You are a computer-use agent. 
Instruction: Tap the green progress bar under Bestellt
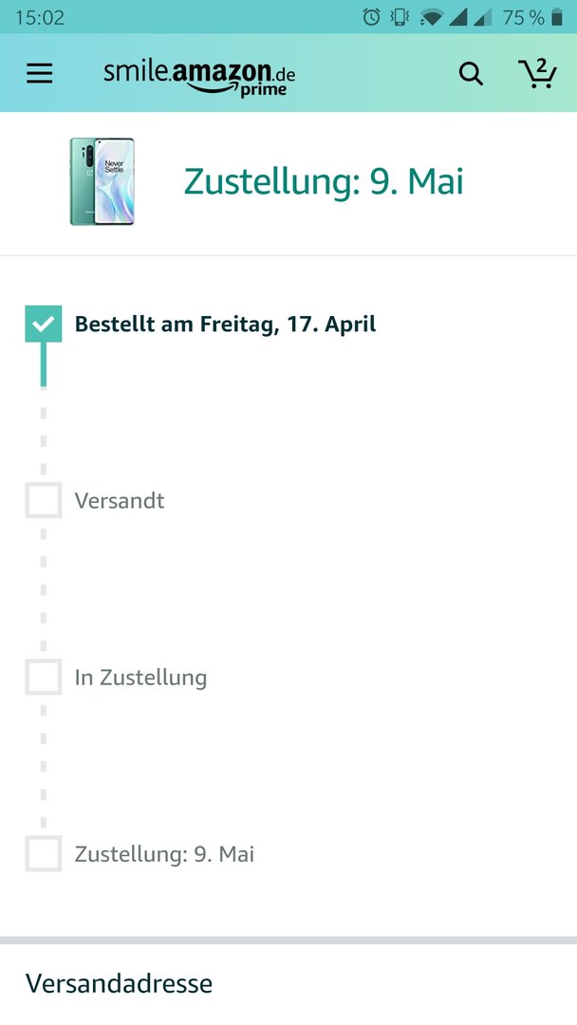click(44, 364)
